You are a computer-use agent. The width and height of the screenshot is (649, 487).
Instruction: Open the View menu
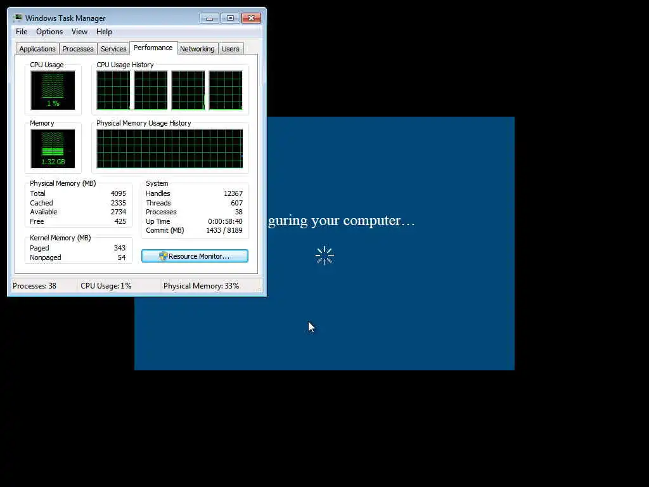[x=79, y=32]
